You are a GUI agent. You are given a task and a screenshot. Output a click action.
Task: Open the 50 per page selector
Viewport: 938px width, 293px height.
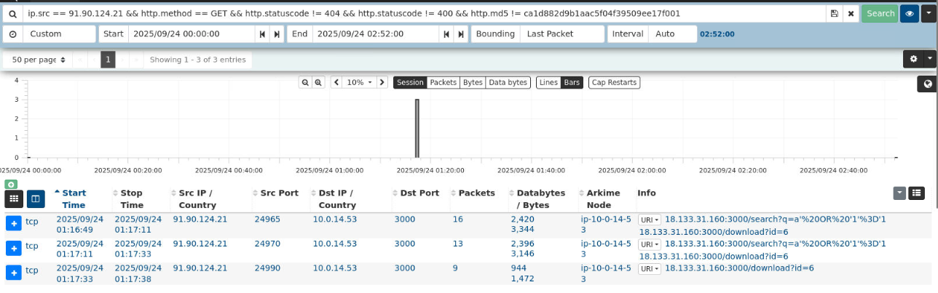[39, 60]
